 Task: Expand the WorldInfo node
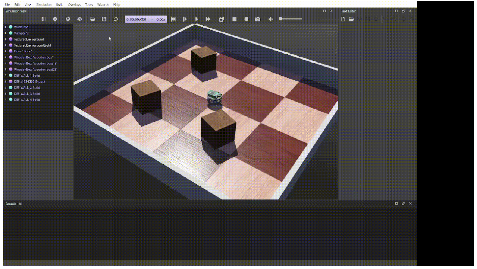click(6, 27)
